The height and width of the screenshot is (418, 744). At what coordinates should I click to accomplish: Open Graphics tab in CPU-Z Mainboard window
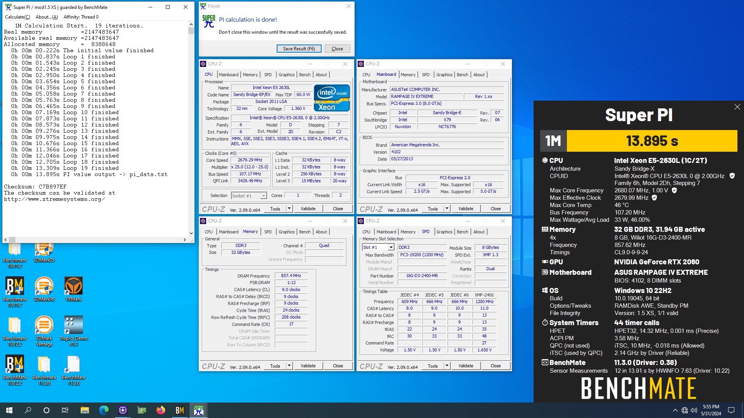(x=444, y=75)
